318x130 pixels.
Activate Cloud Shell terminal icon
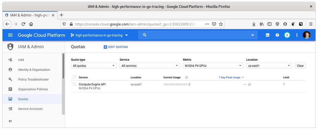[268, 35]
